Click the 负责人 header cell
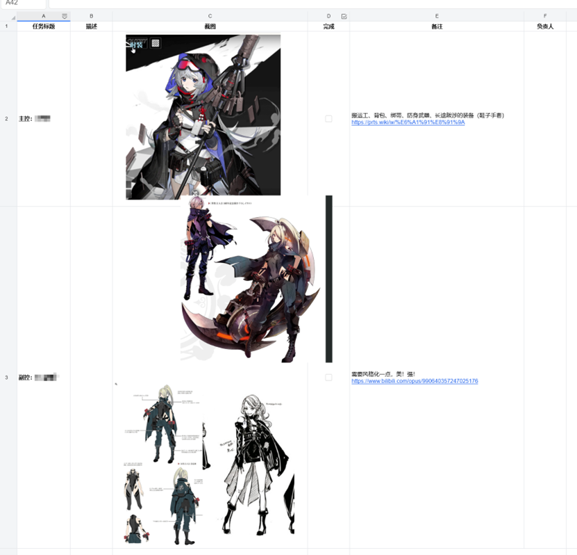 click(x=545, y=26)
